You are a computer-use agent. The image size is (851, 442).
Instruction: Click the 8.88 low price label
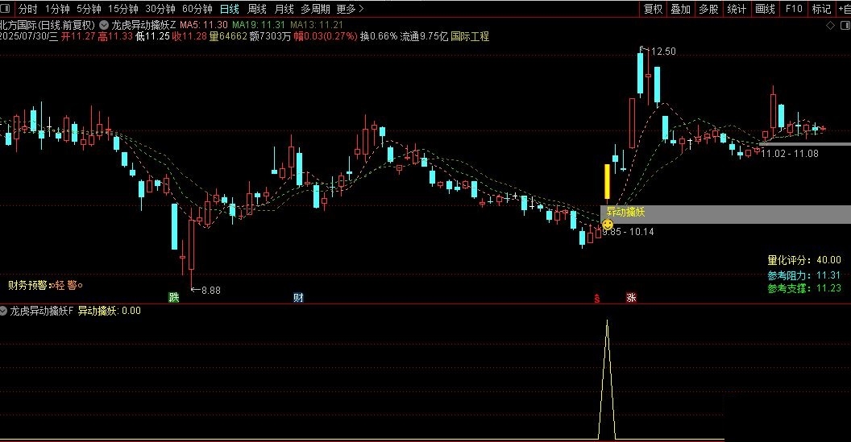[211, 291]
